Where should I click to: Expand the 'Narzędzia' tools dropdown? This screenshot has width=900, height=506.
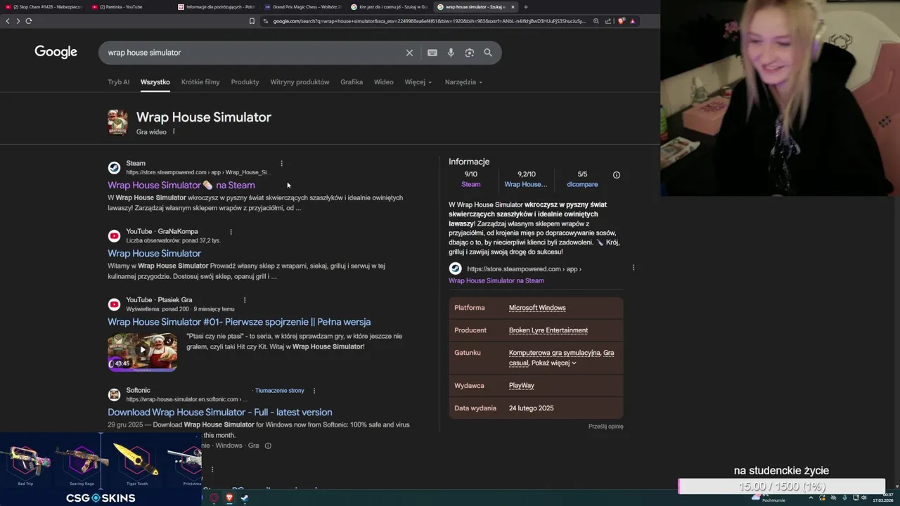[x=463, y=82]
